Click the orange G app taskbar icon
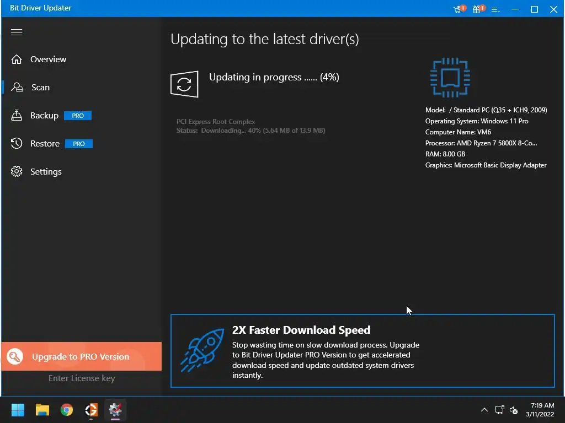The height and width of the screenshot is (423, 565). [x=91, y=410]
